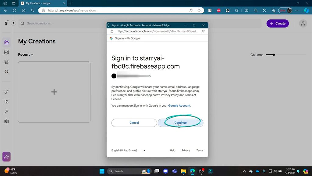Open a new browser tab
This screenshot has height=176, width=312.
coord(71,3)
